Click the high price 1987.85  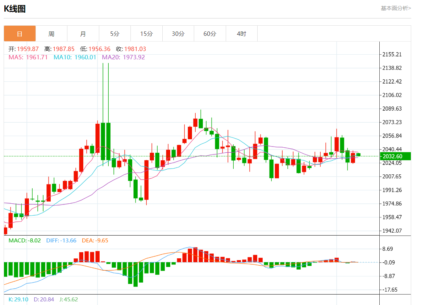pyautogui.click(x=63, y=49)
